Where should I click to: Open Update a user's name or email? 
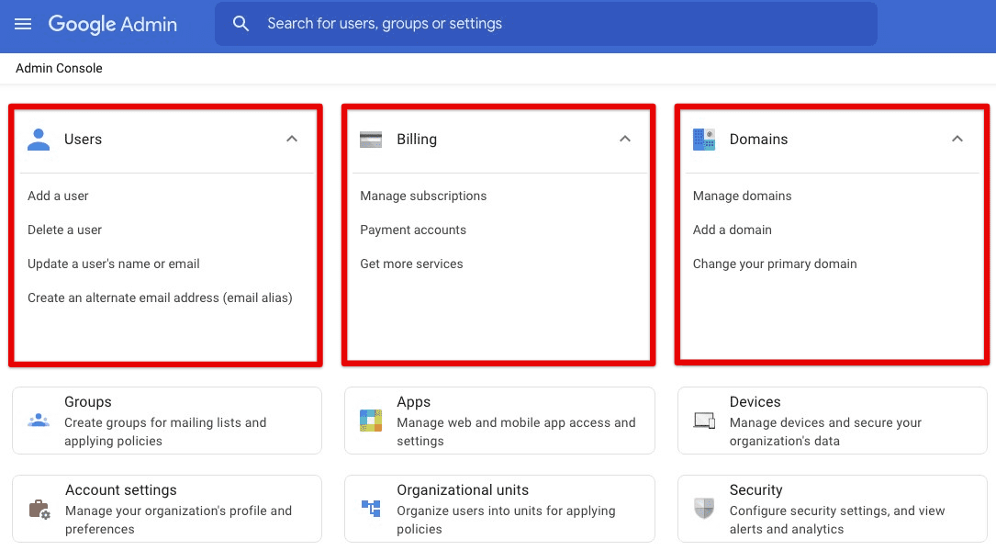pos(114,264)
